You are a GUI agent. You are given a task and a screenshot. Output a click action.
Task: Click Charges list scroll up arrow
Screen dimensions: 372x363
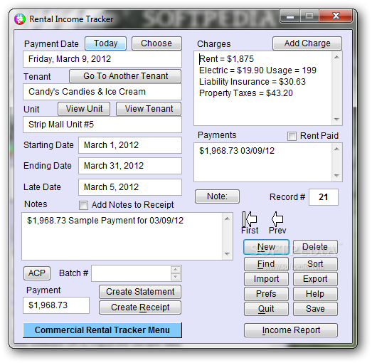[x=336, y=57]
